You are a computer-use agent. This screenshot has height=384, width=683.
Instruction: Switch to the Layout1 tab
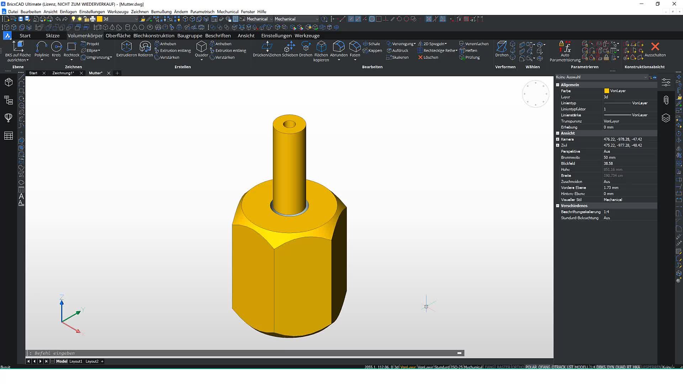click(x=75, y=361)
